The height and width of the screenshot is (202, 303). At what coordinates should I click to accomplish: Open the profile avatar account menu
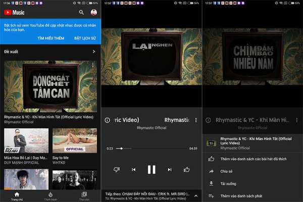click(94, 12)
